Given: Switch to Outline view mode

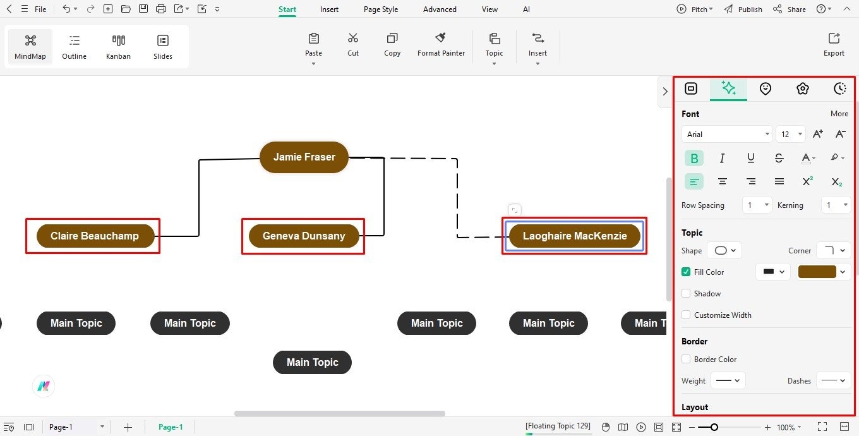Looking at the screenshot, I should click(74, 47).
